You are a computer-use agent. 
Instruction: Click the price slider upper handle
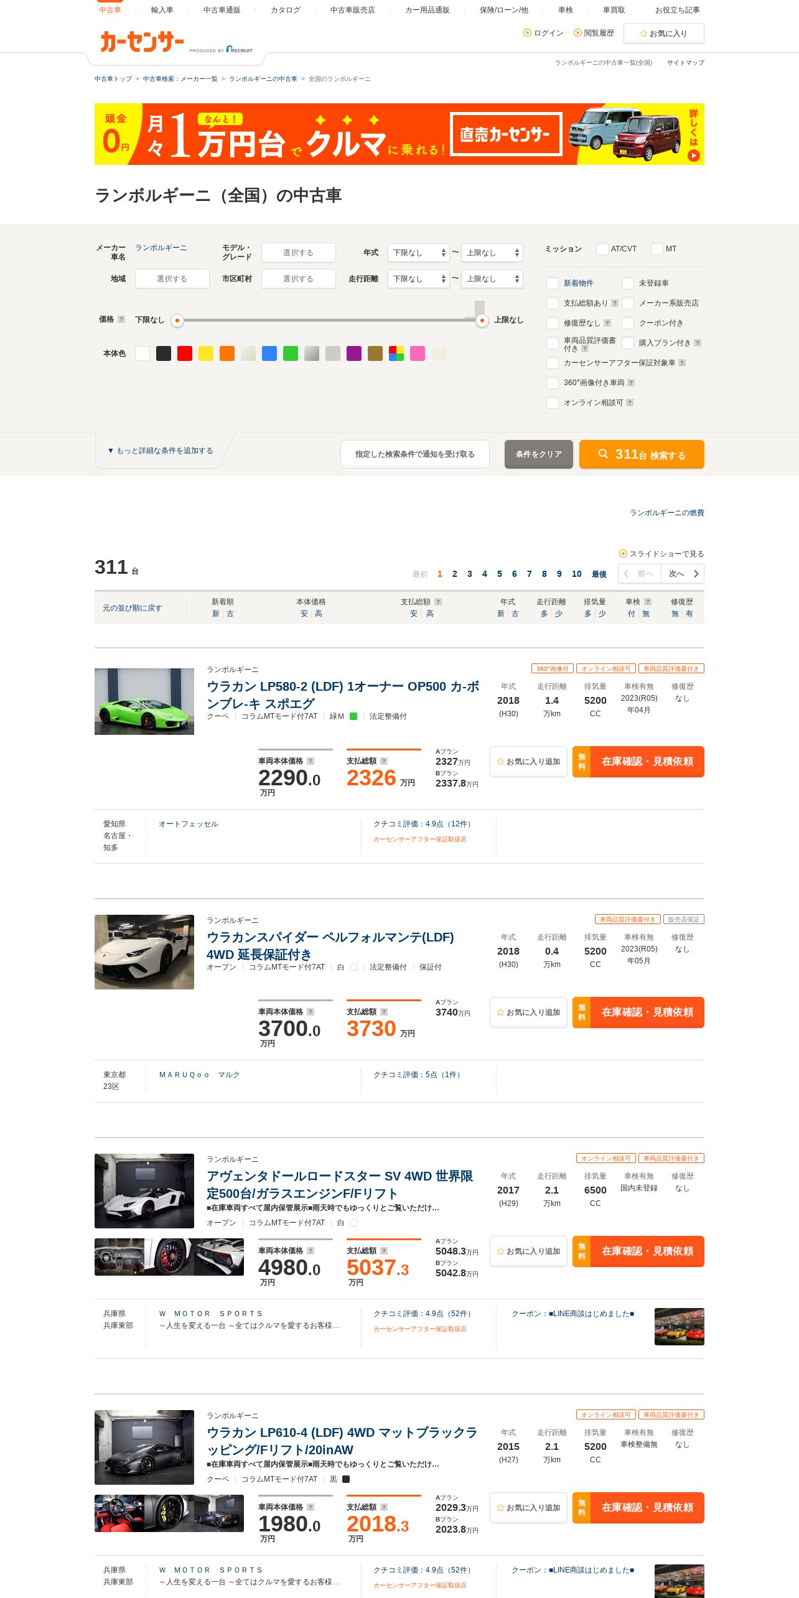pos(482,320)
